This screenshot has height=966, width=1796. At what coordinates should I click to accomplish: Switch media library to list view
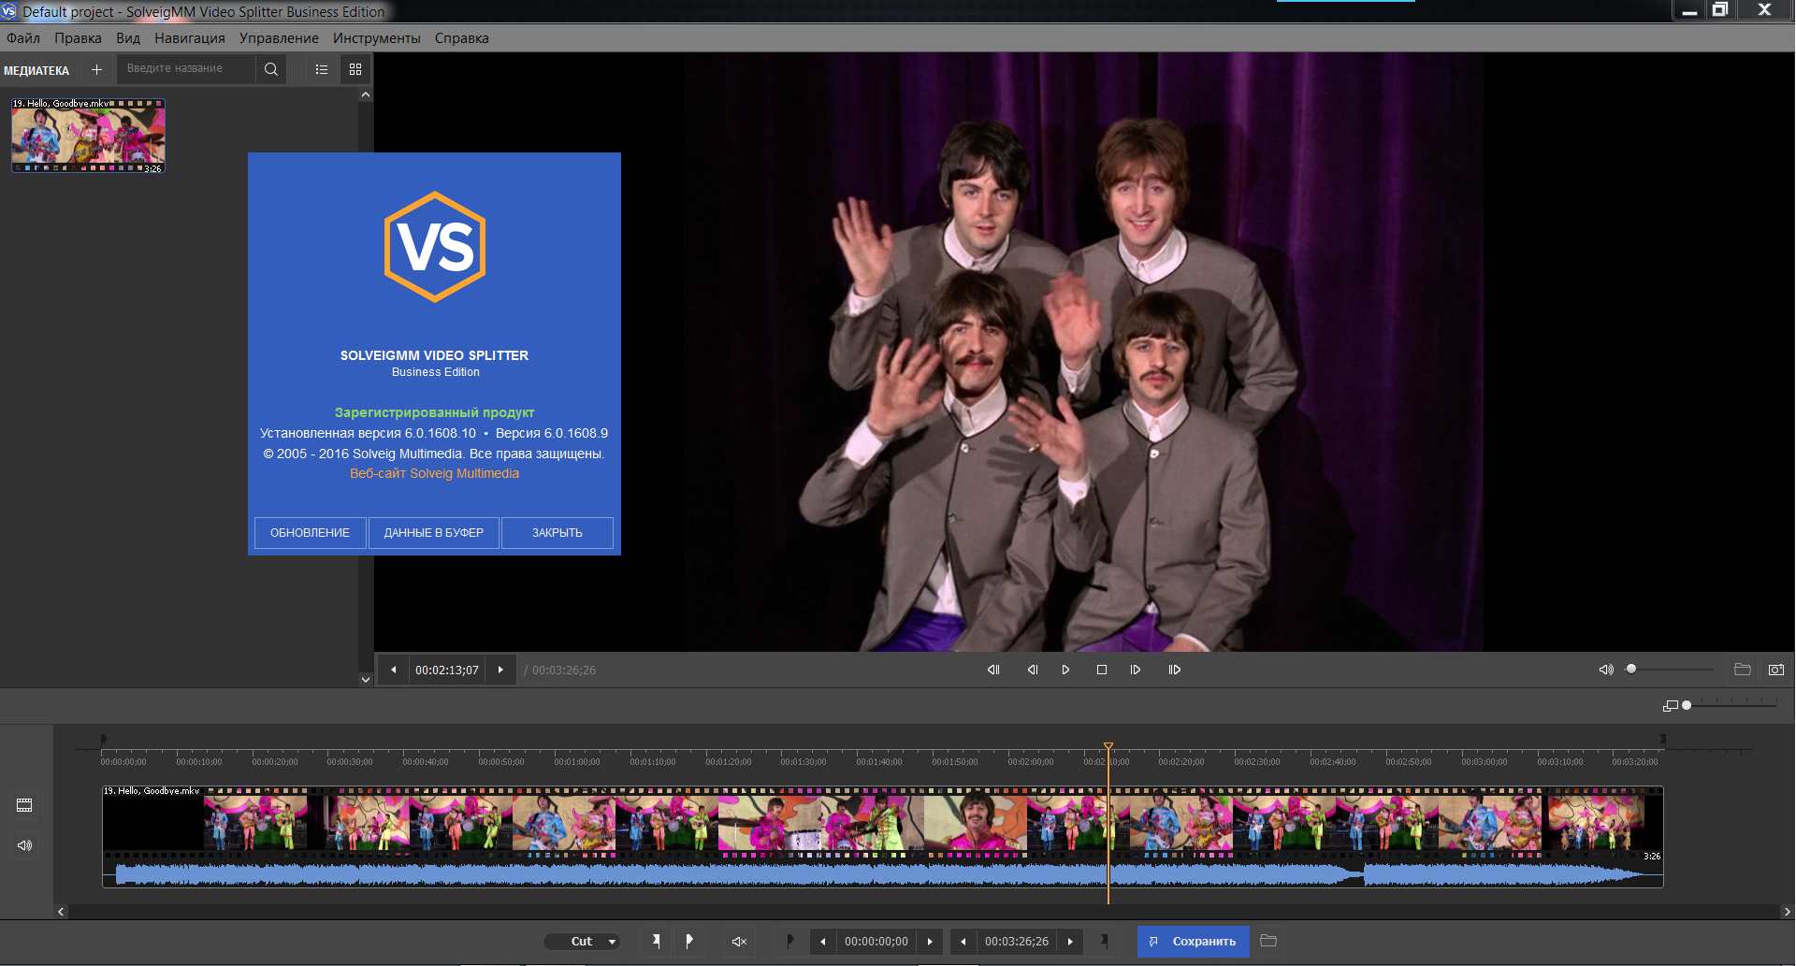(322, 69)
